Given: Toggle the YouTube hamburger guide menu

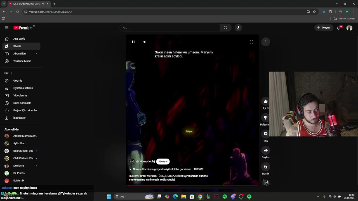Looking at the screenshot, I should click(7, 28).
